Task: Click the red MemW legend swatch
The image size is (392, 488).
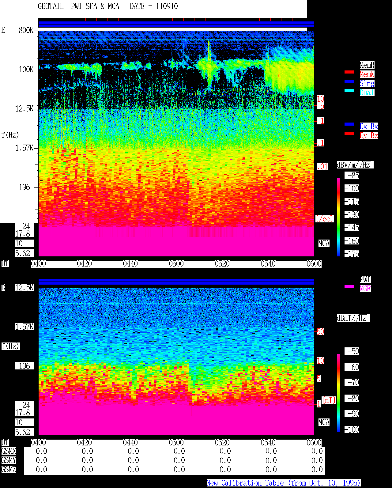Action: pos(349,72)
